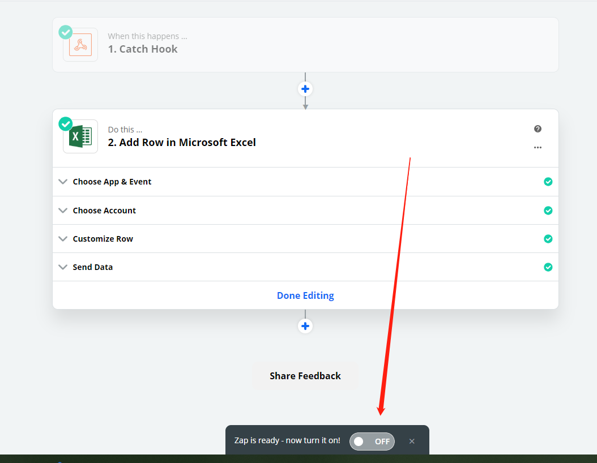Click the '2. Add Row in Microsoft Excel' title

coord(182,142)
